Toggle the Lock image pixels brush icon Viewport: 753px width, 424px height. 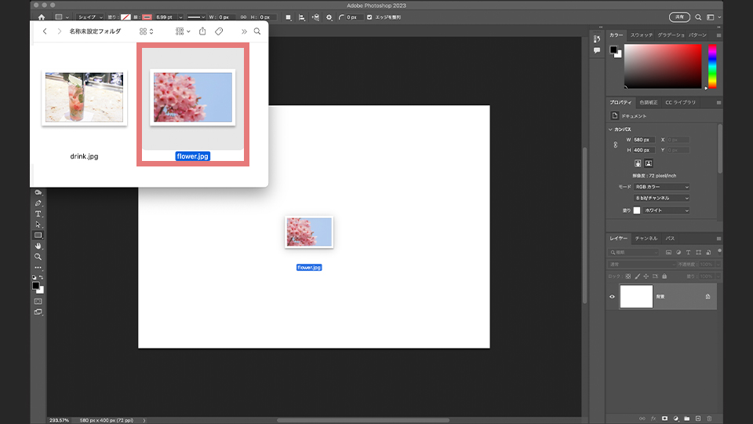[637, 276]
